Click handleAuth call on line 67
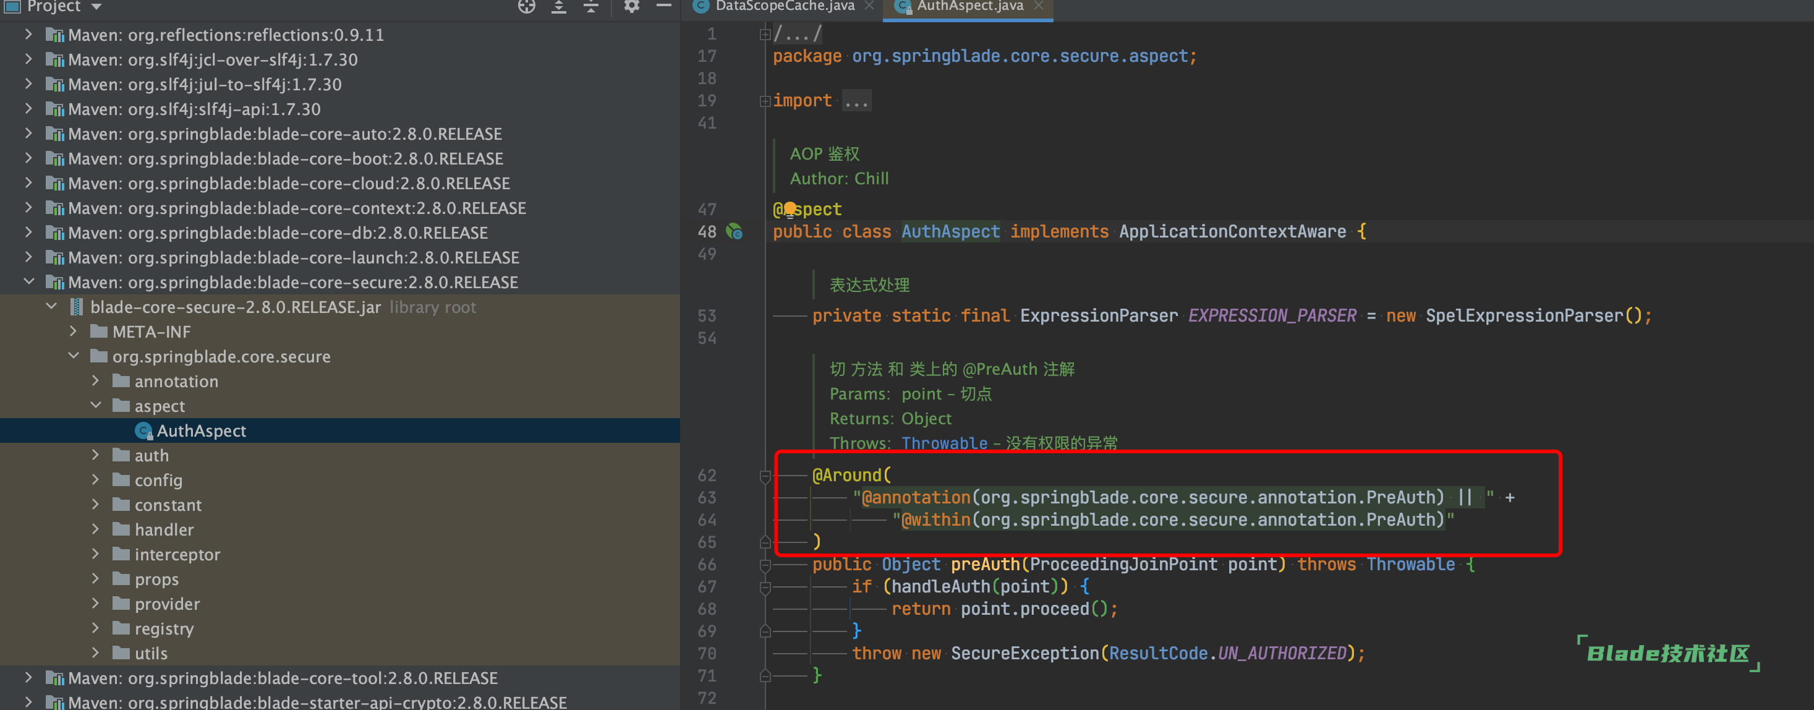The image size is (1814, 710). (x=941, y=586)
